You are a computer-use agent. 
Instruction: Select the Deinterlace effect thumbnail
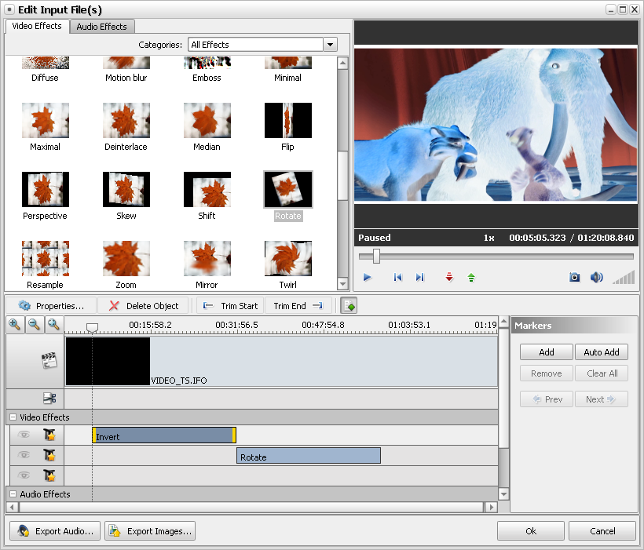[x=126, y=120]
